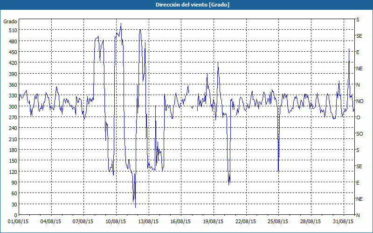Click the 60 degree tick label
This screenshot has width=373, height=233.
14,193
